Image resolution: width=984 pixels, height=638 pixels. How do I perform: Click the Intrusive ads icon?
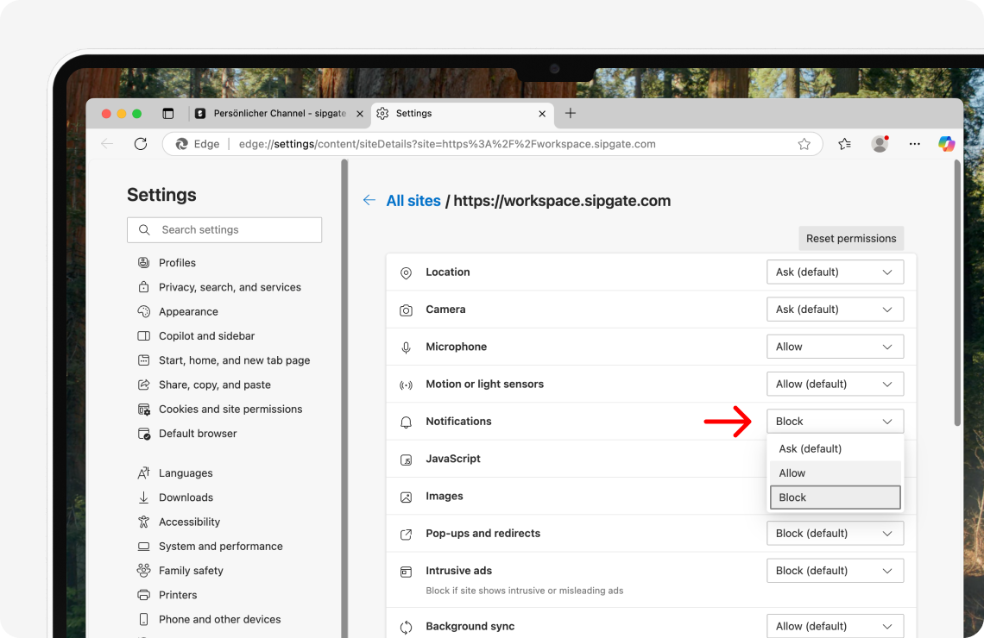click(x=406, y=572)
